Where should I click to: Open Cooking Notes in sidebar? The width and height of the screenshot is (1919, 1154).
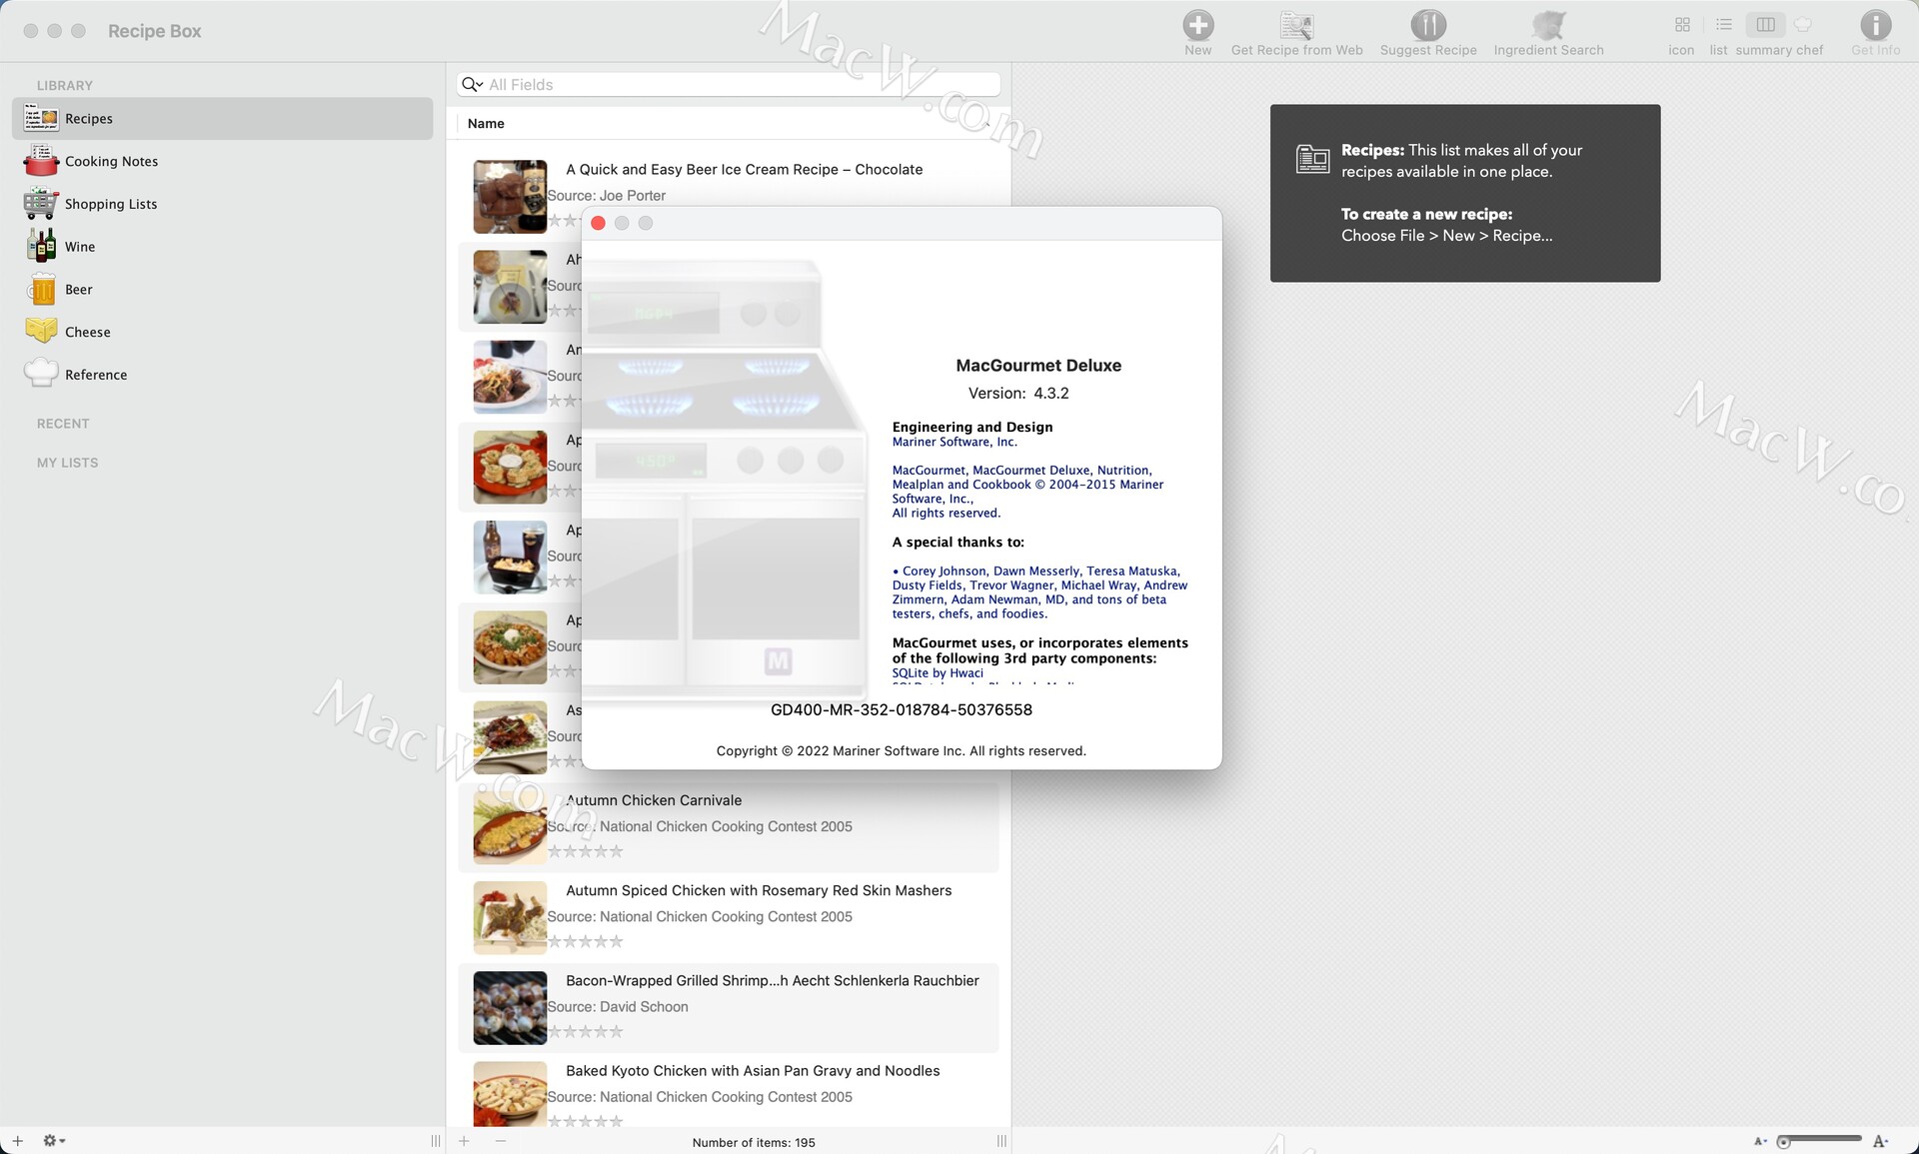pyautogui.click(x=222, y=162)
